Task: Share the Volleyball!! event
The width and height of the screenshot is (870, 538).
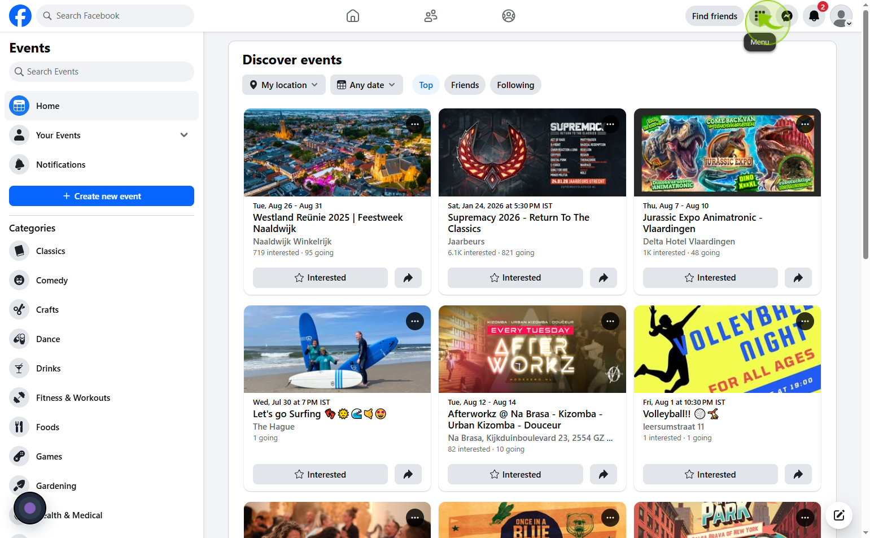Action: (x=798, y=474)
